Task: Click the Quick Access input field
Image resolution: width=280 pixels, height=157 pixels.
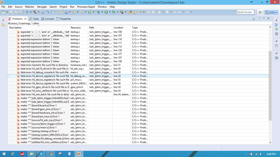Action: 245,12
